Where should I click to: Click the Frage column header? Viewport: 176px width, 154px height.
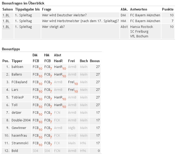click(47, 9)
